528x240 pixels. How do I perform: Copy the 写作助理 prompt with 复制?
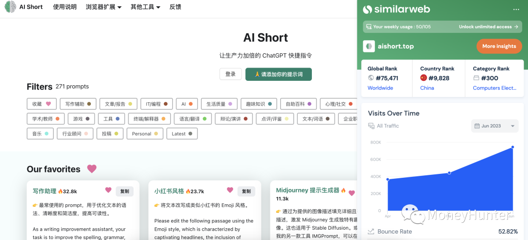click(x=125, y=191)
